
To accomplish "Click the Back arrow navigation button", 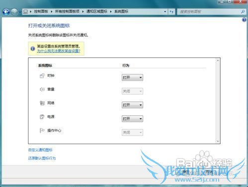I will (x=6, y=12).
